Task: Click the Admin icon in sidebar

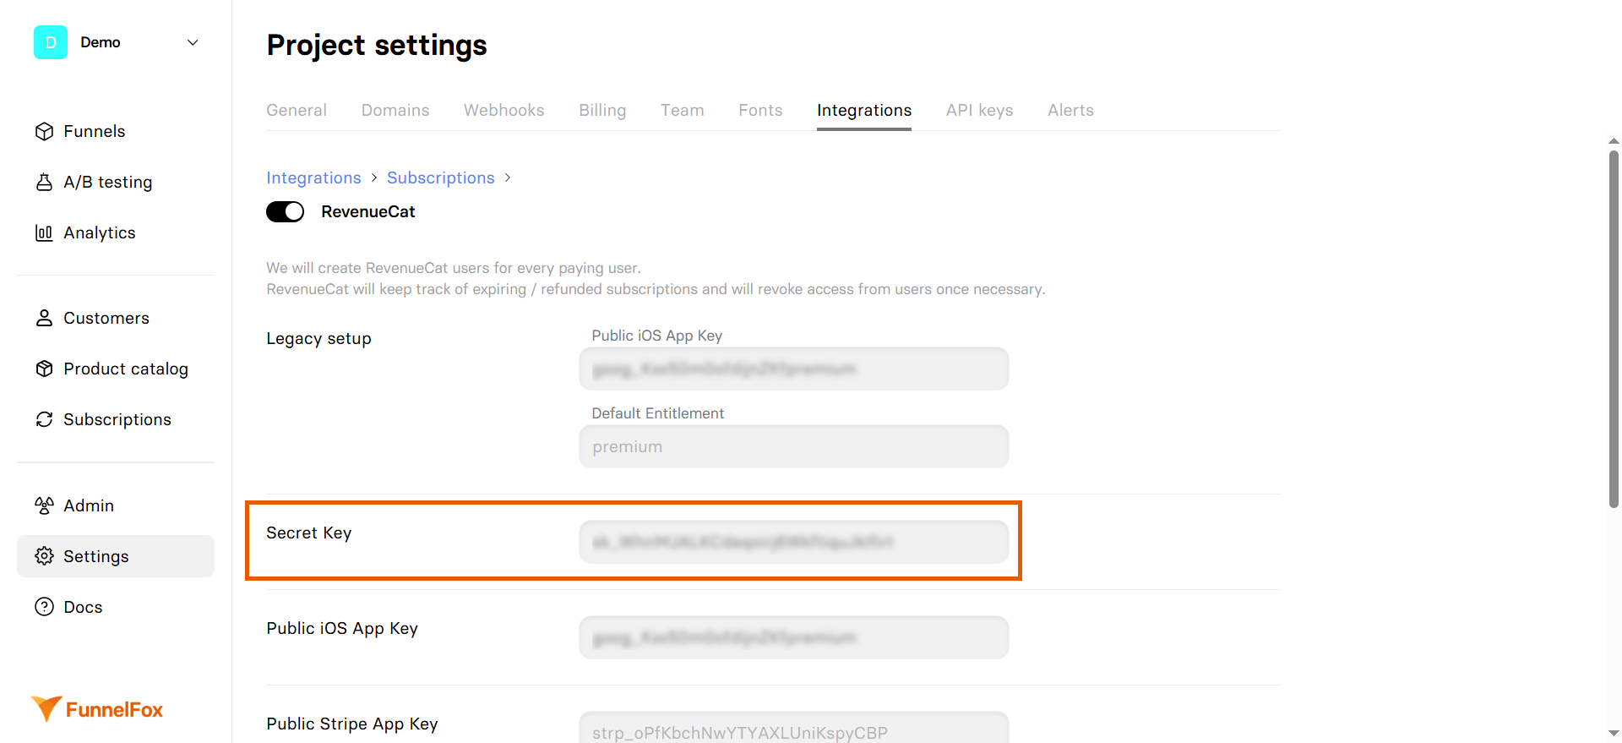Action: [x=45, y=505]
